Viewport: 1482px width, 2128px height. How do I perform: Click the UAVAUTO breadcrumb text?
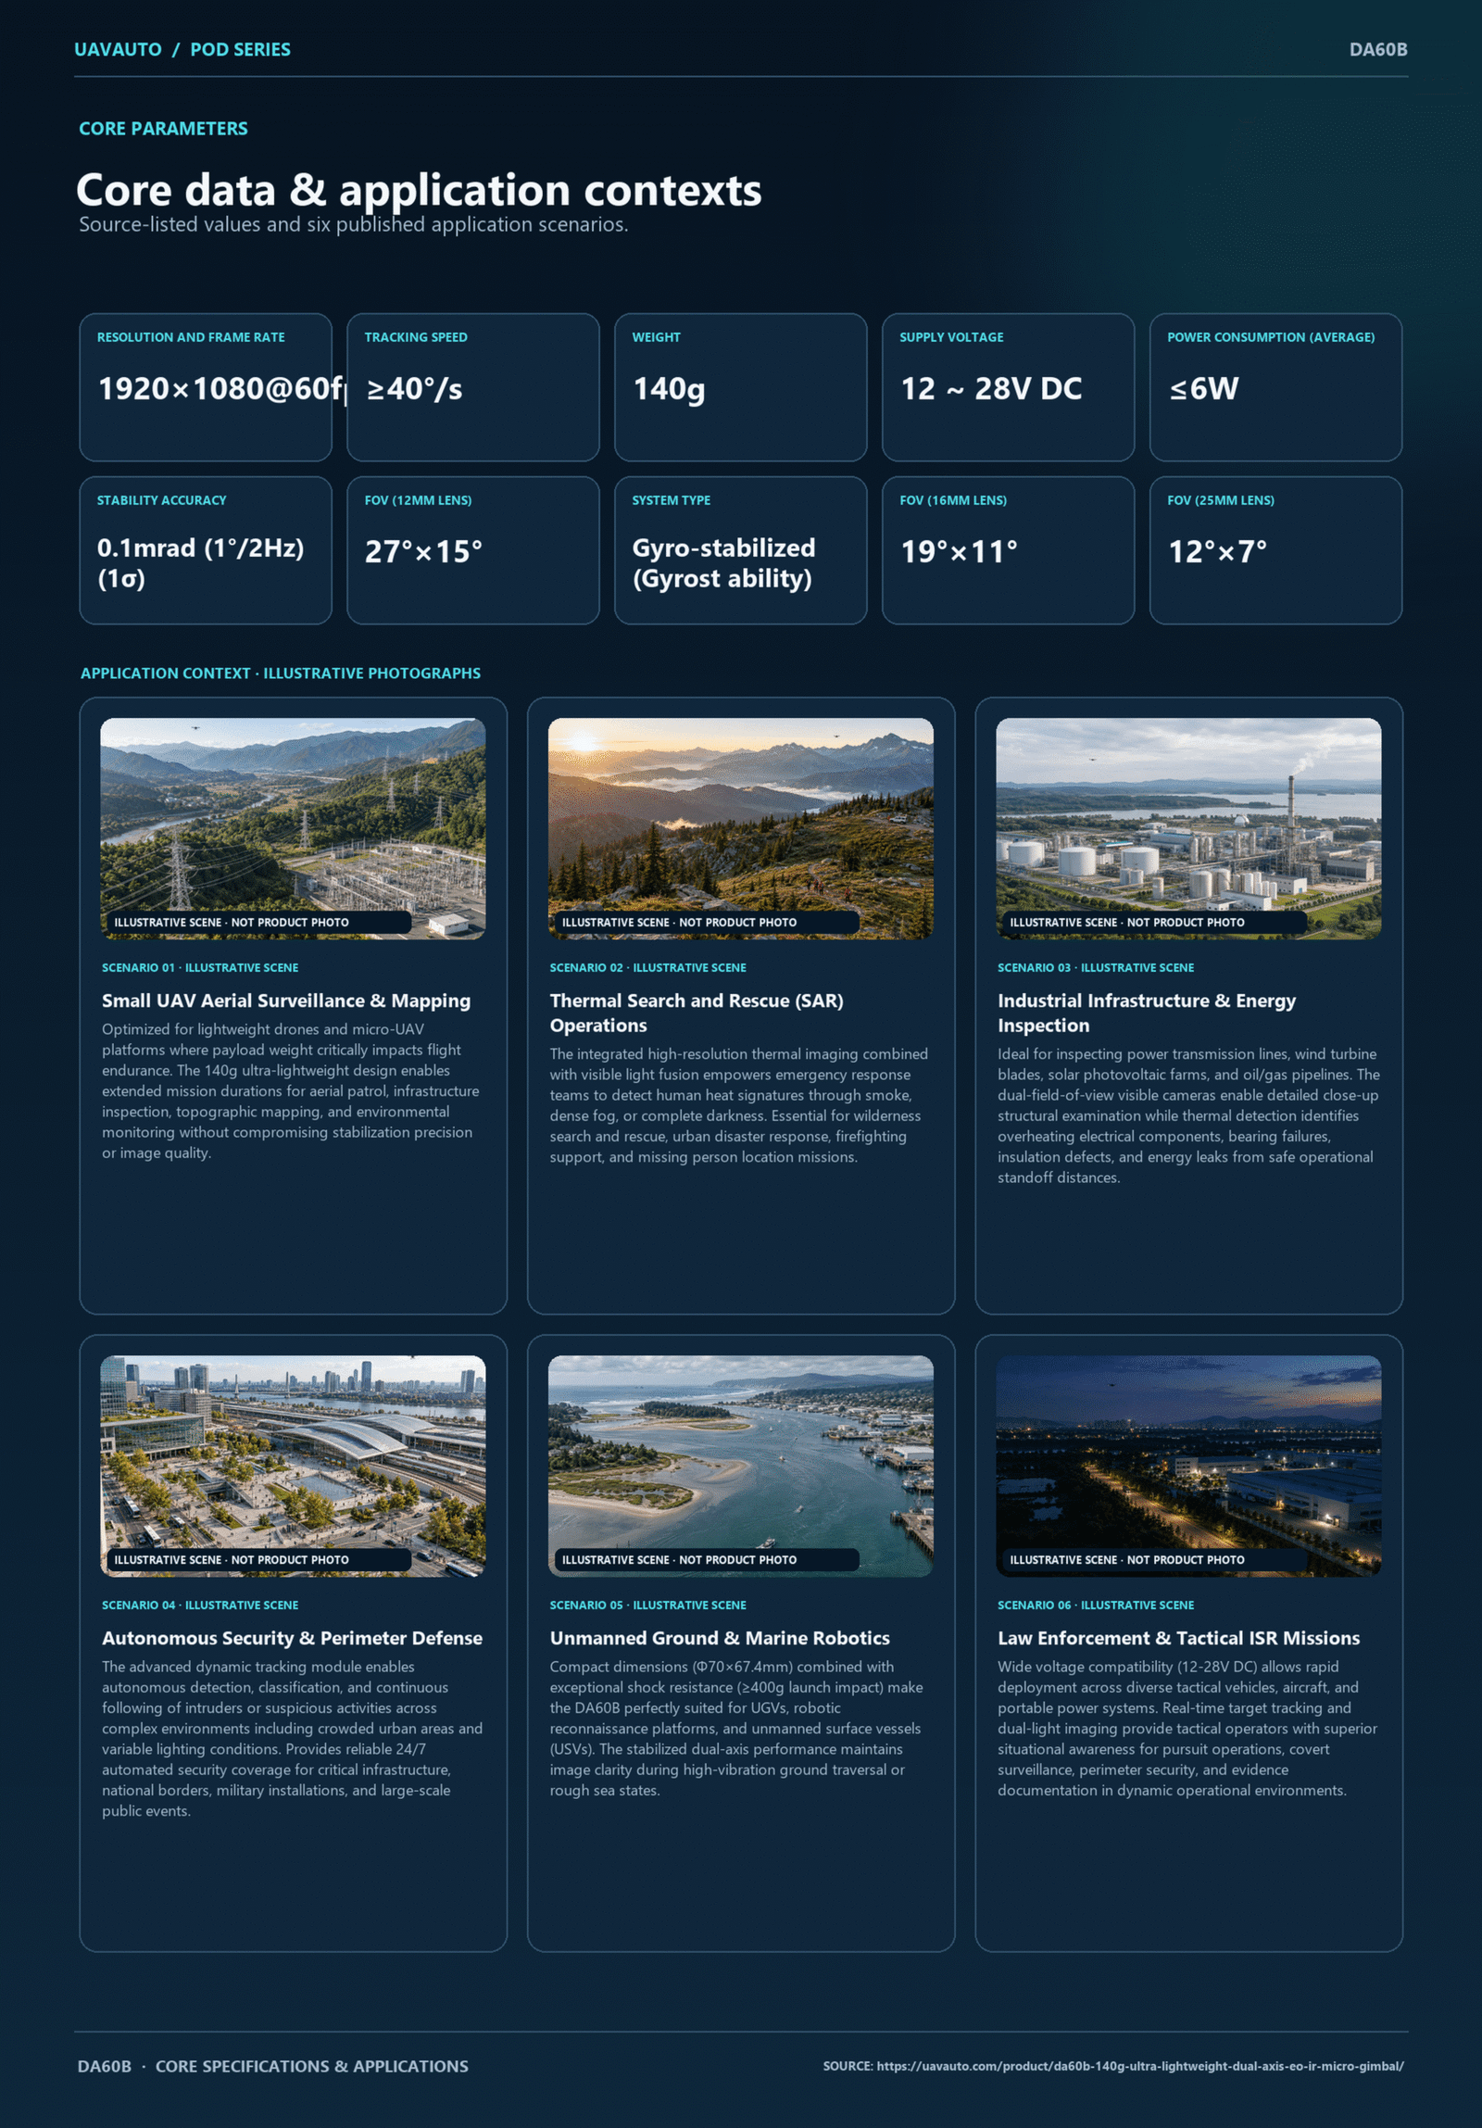pyautogui.click(x=118, y=50)
